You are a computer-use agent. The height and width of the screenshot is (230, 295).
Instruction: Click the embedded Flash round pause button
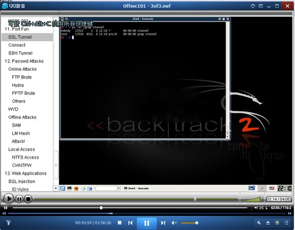tap(19, 199)
